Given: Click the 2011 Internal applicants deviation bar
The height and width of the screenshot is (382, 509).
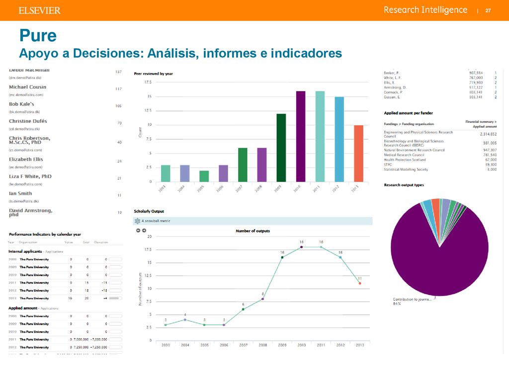Looking at the screenshot, I should (x=115, y=283).
